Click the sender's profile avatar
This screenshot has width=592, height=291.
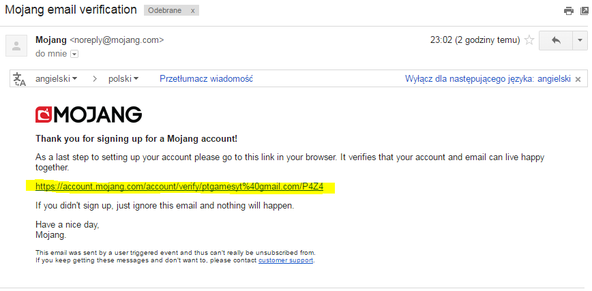click(16, 46)
